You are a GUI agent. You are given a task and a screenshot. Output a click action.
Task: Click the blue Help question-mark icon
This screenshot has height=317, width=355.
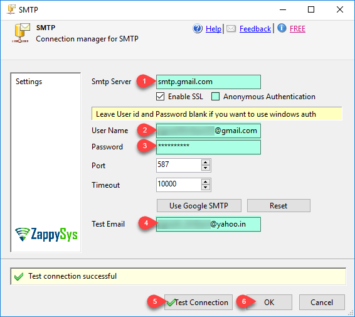(198, 28)
